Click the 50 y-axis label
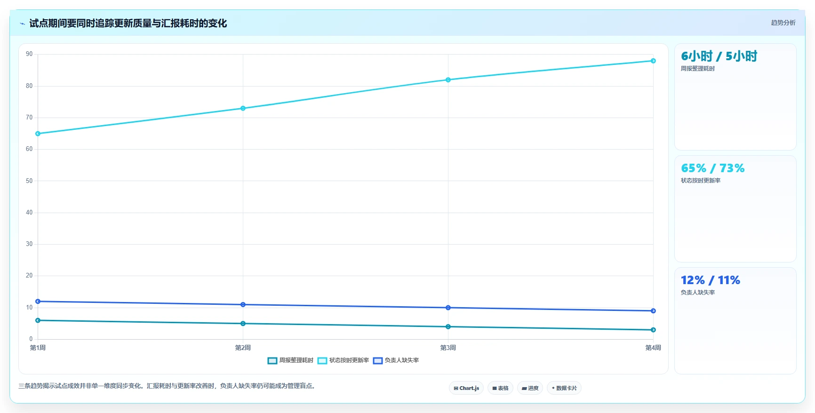Image resolution: width=815 pixels, height=413 pixels. tap(29, 181)
